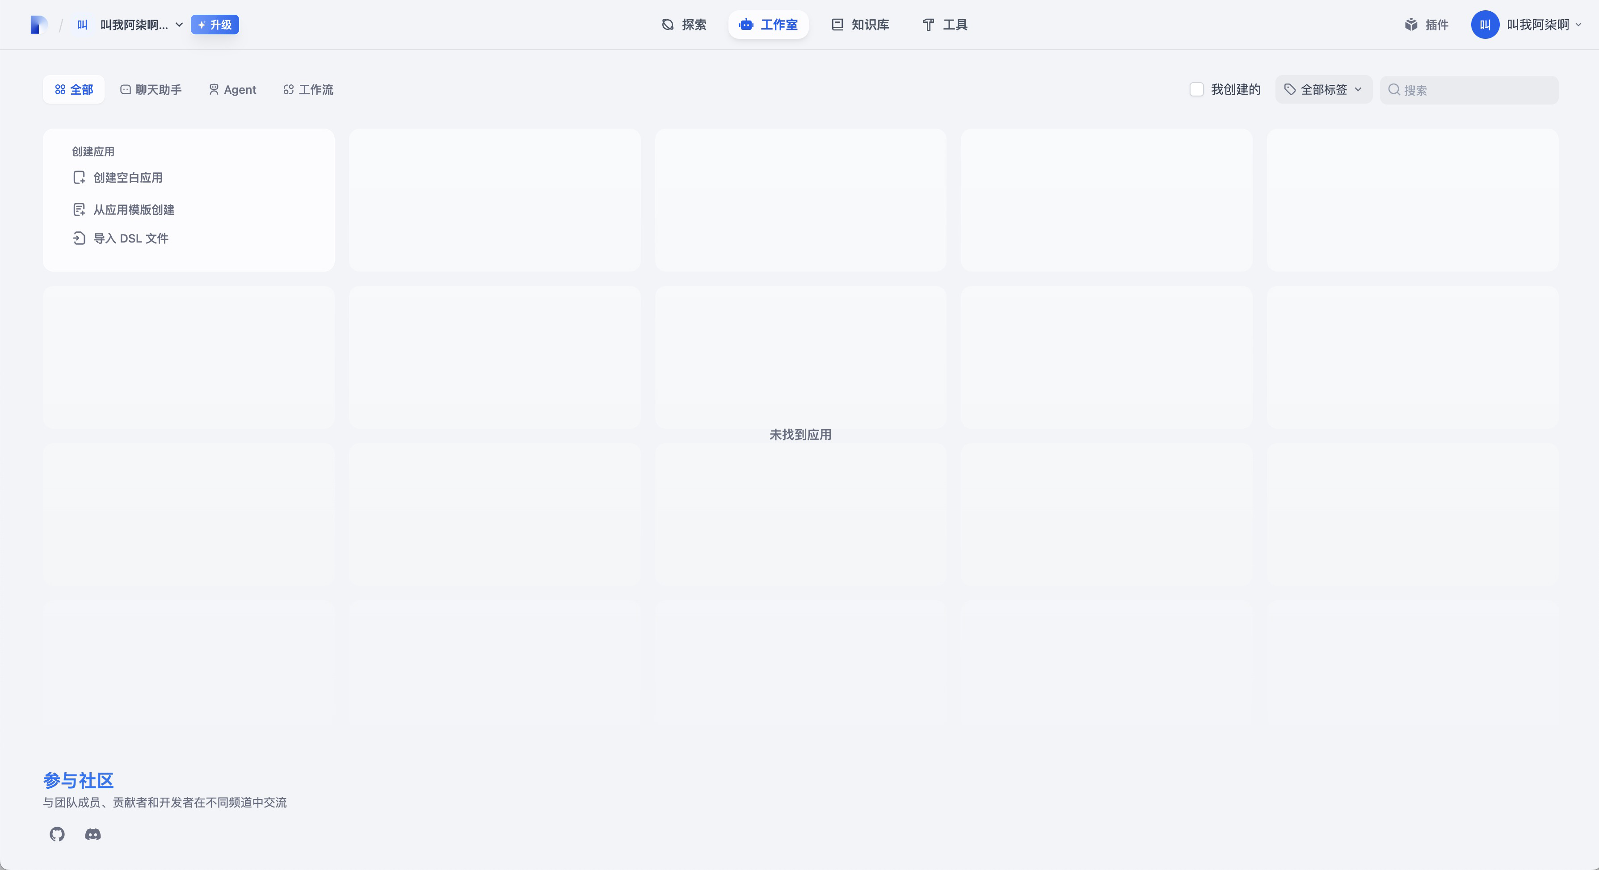Click the blue user avatar circle
Viewport: 1599px width, 870px height.
click(x=1485, y=25)
